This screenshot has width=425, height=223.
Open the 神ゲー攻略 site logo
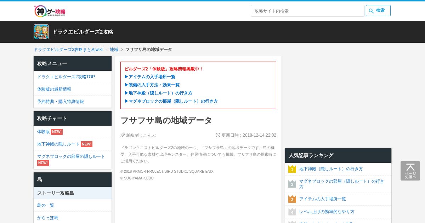click(x=50, y=11)
